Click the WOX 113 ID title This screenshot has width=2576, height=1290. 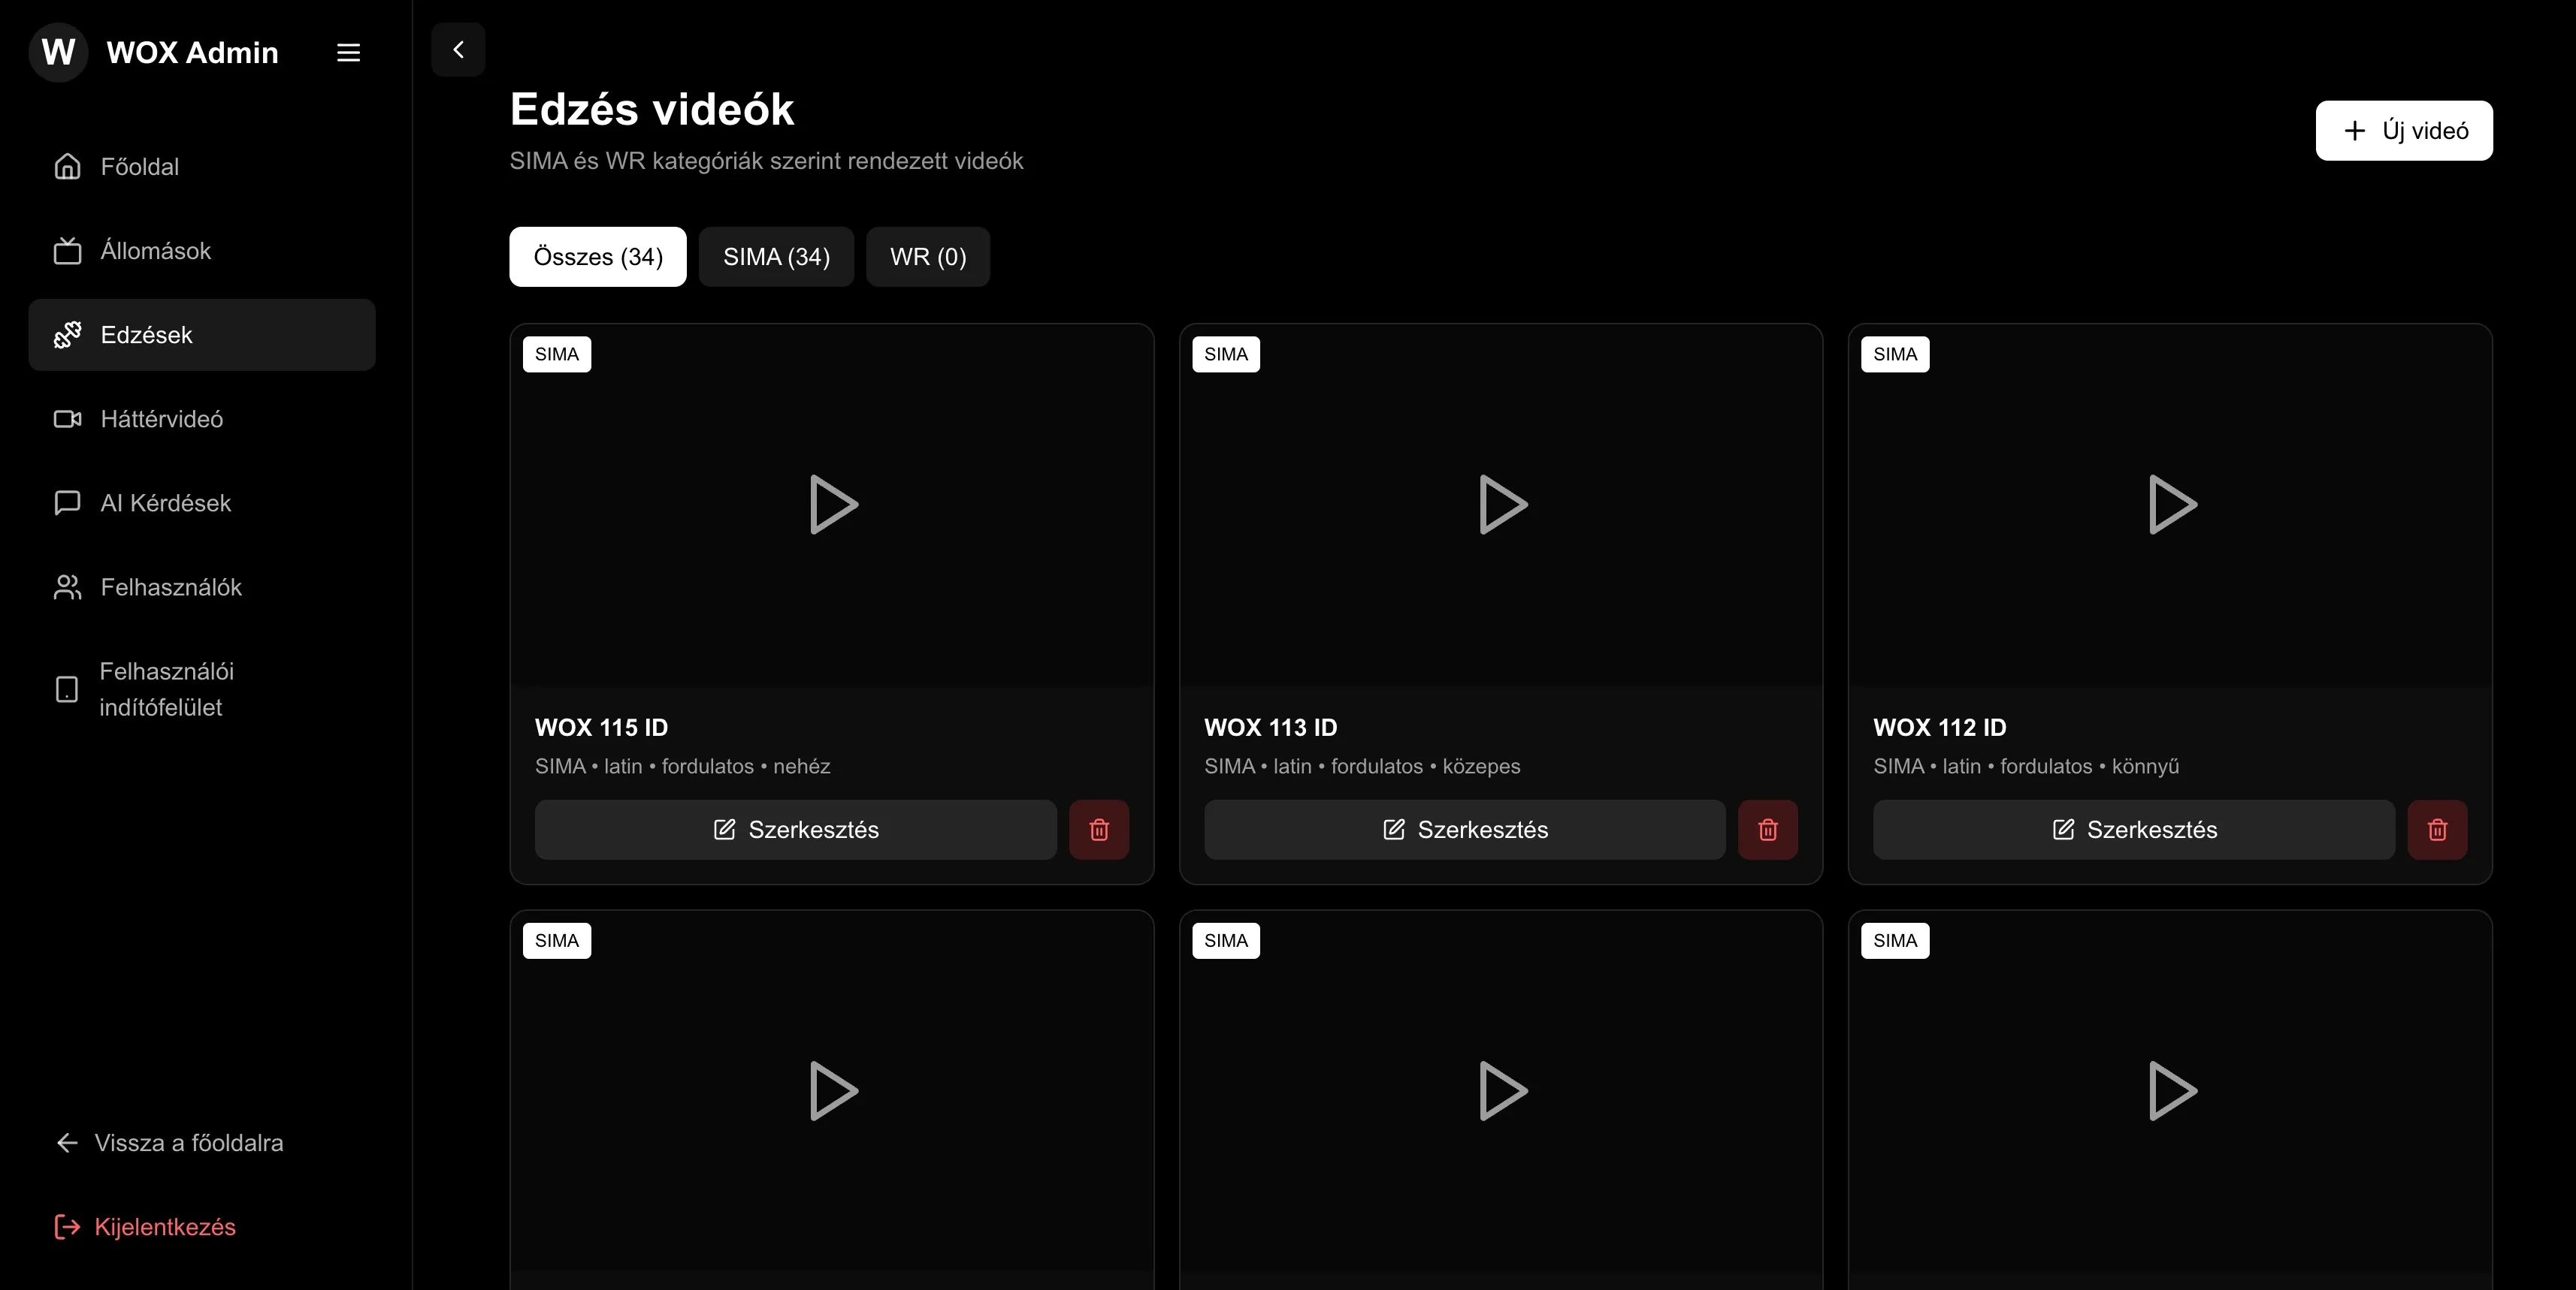pyautogui.click(x=1270, y=728)
